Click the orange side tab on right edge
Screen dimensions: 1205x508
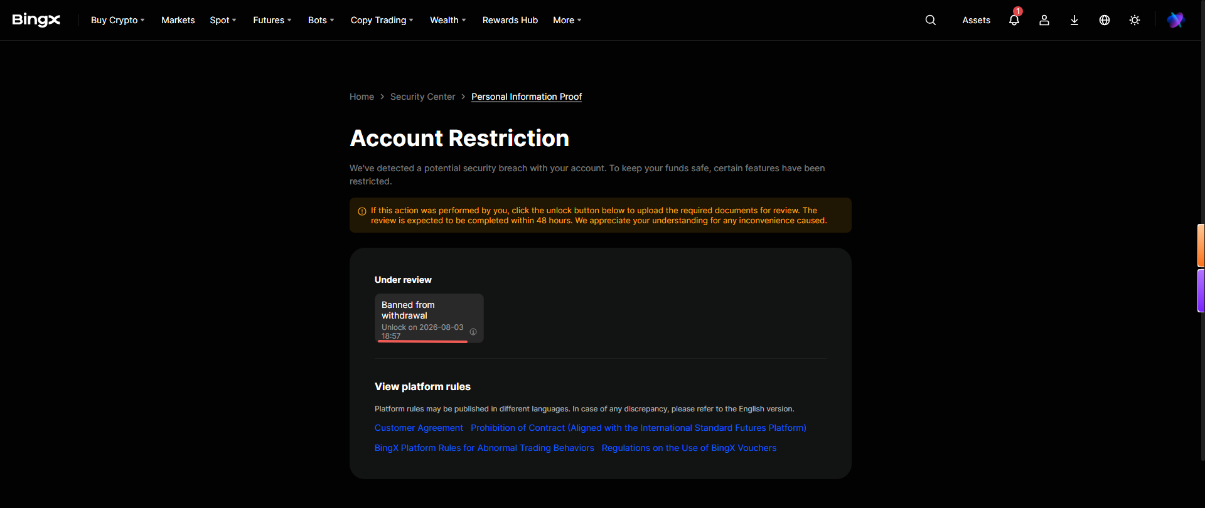click(1201, 245)
